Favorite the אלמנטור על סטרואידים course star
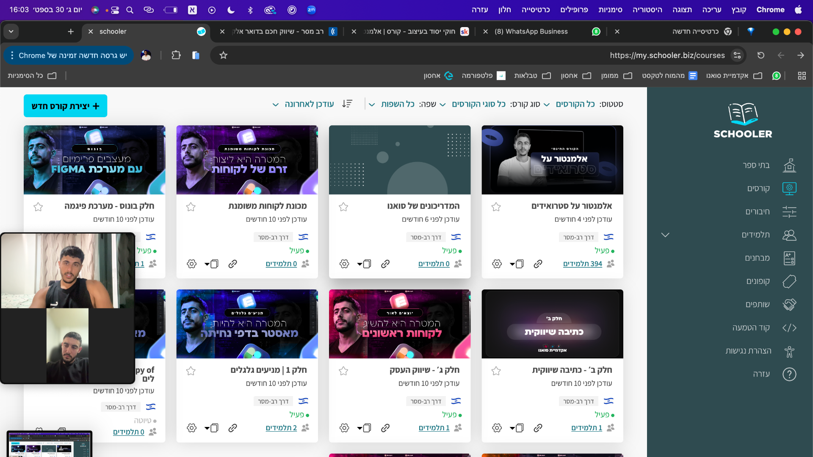The image size is (813, 457). 496,207
